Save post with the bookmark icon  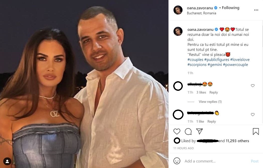click(x=256, y=131)
